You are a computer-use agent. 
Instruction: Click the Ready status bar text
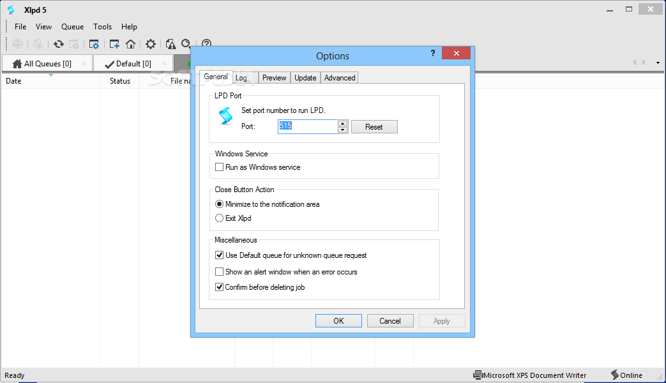[15, 375]
